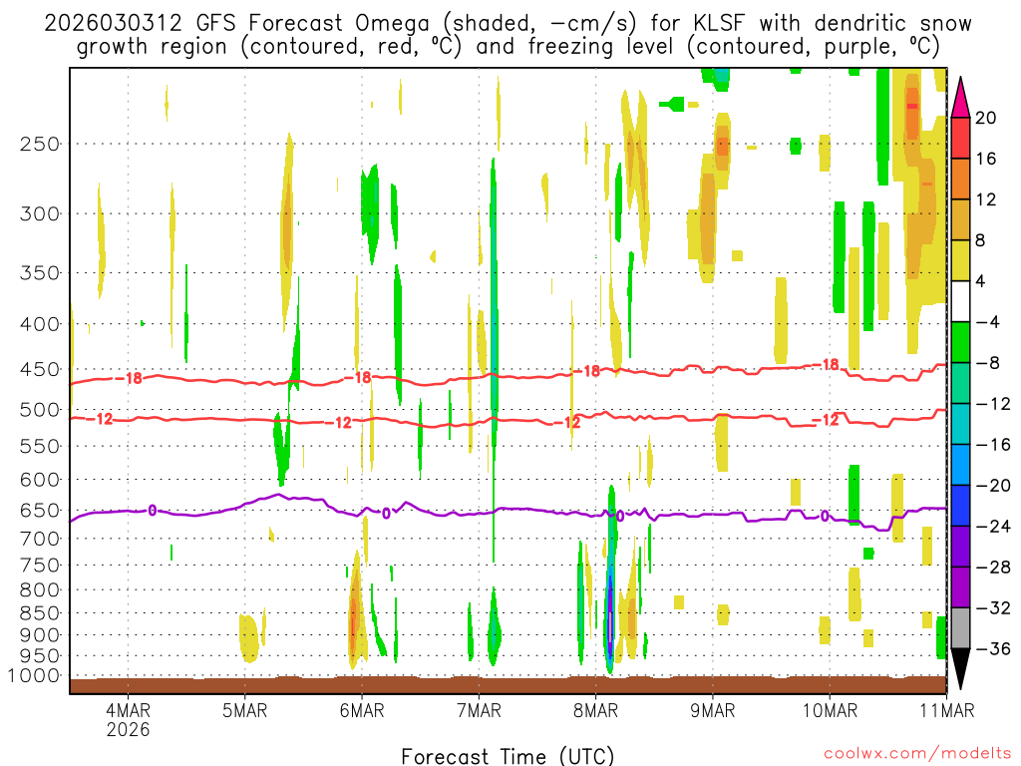Click the 6MAR time axis label
The image size is (1021, 766).
pyautogui.click(x=362, y=710)
